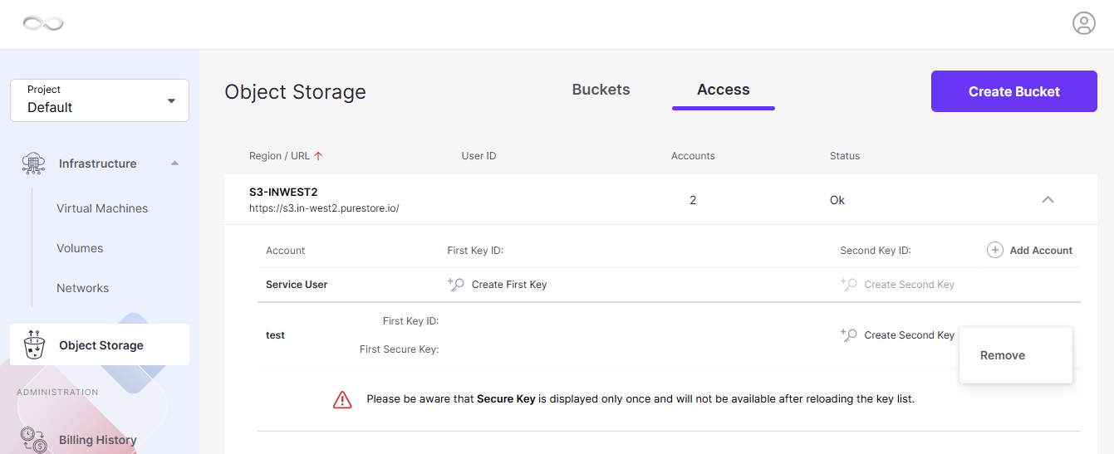Go to Object Storage in sidebar
This screenshot has height=454, width=1114.
pos(100,344)
